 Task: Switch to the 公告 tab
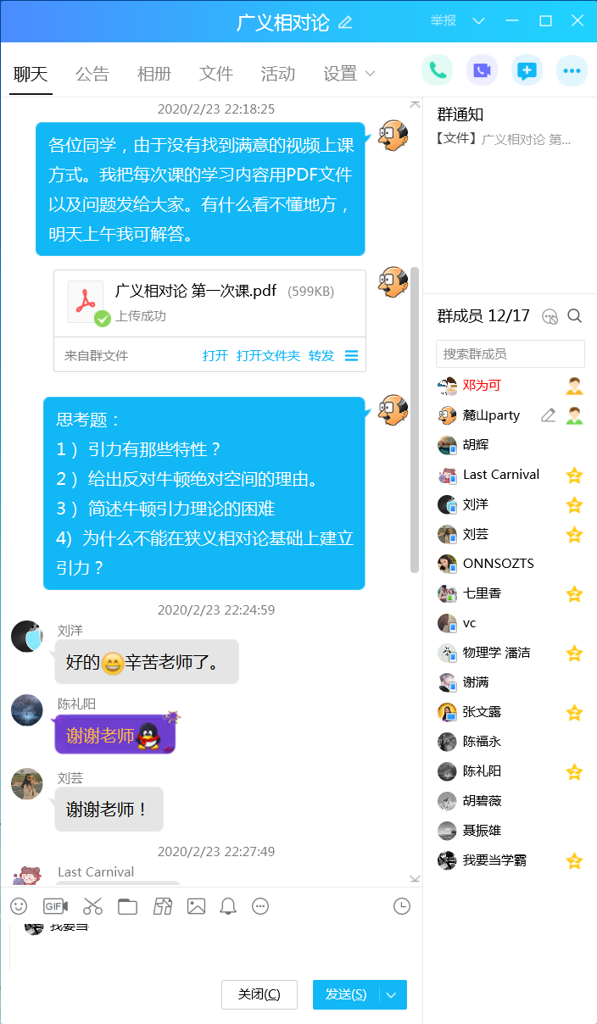click(x=92, y=74)
